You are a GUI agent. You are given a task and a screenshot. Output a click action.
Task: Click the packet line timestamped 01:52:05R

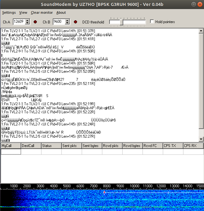coord(48,71)
